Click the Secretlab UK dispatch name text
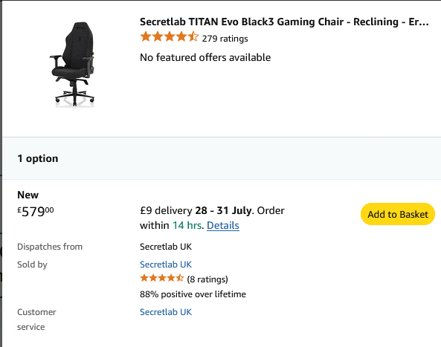441x347 pixels. coord(166,247)
